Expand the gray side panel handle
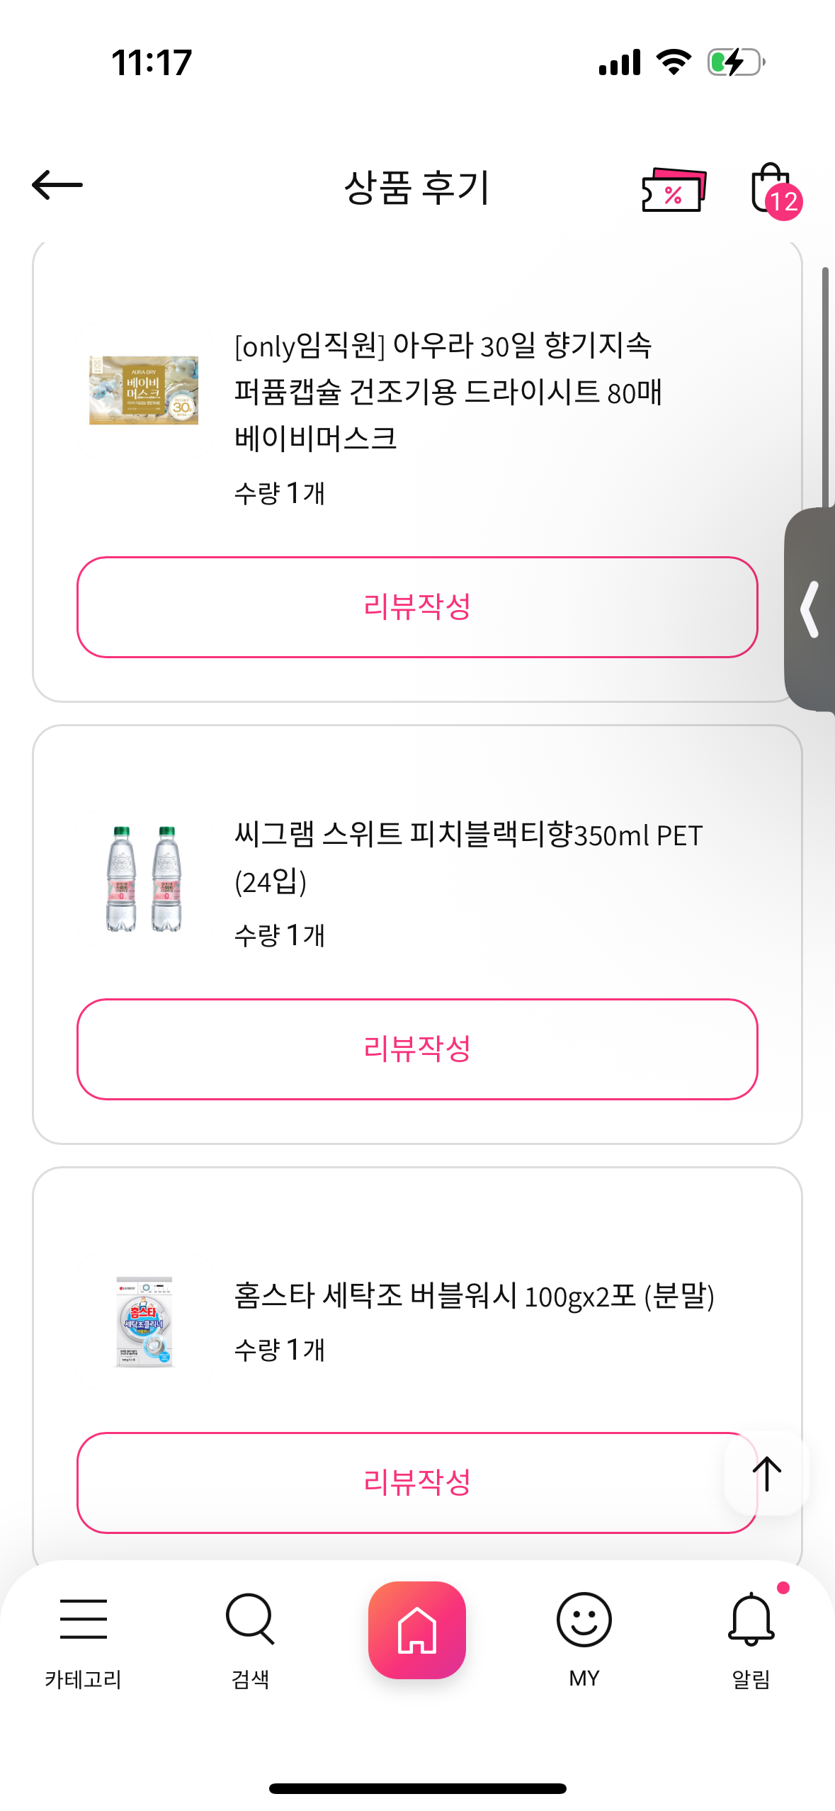Viewport: 835px width, 1811px height. (x=811, y=609)
